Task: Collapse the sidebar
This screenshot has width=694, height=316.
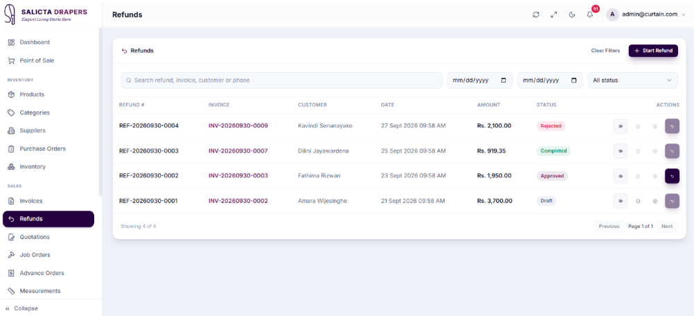Action: click(x=21, y=308)
